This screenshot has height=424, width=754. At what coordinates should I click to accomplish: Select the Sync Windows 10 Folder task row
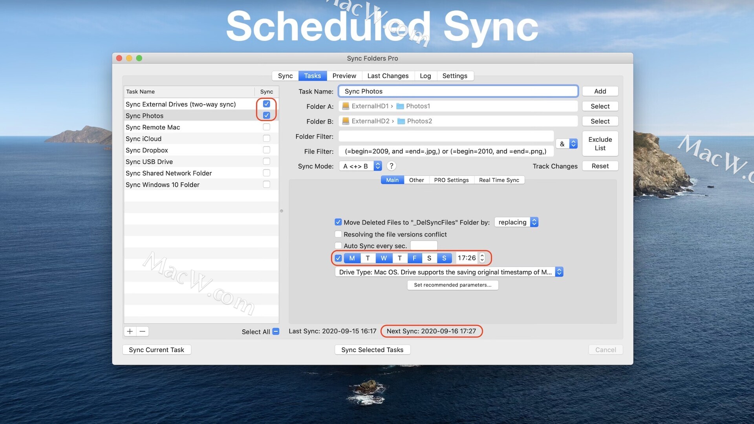pos(201,185)
